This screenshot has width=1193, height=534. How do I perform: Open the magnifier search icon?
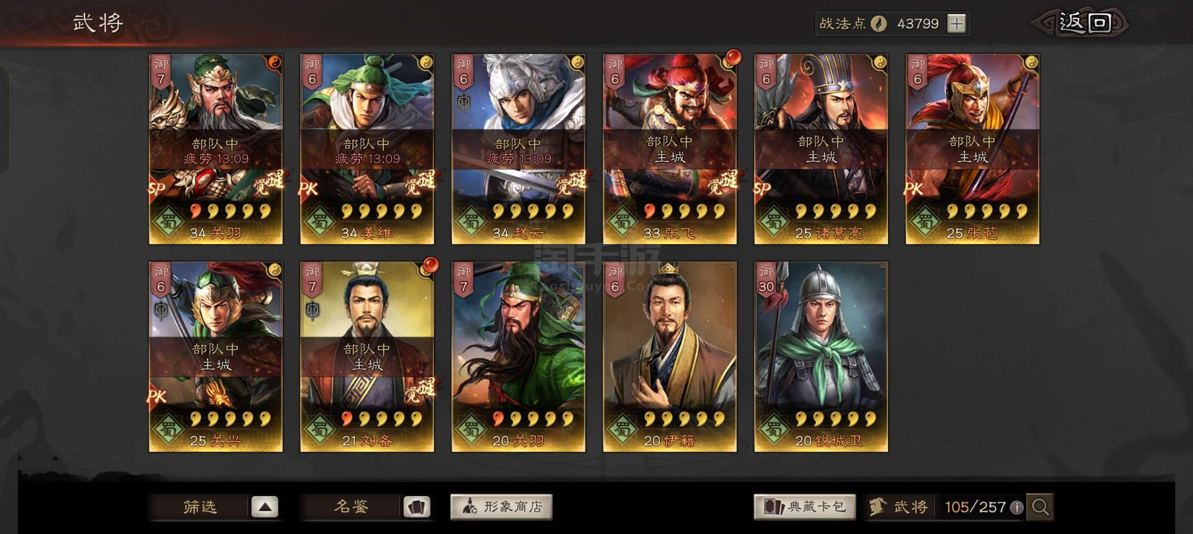pyautogui.click(x=1040, y=507)
